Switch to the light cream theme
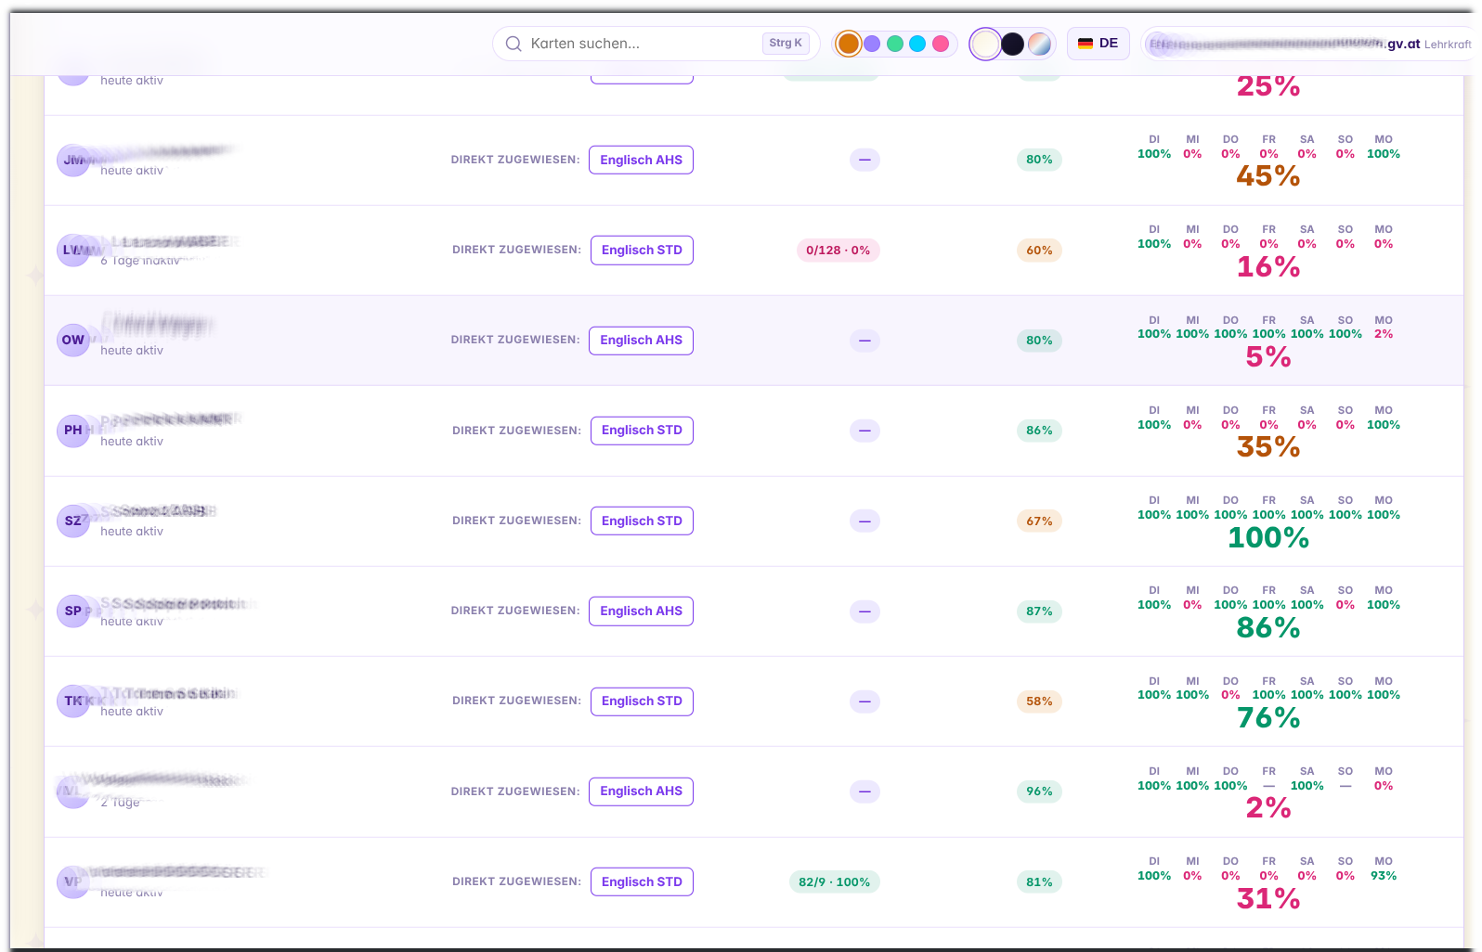 coord(985,44)
